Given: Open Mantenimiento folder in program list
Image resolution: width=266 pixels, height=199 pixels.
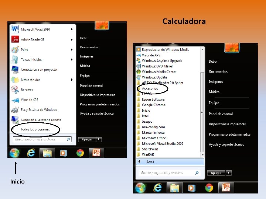Looking at the screenshot, I should tap(153, 132).
